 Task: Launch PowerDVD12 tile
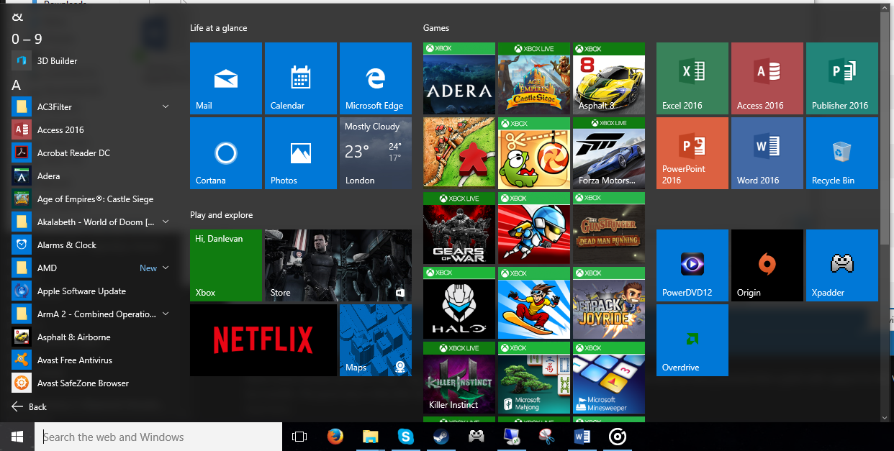tap(692, 265)
